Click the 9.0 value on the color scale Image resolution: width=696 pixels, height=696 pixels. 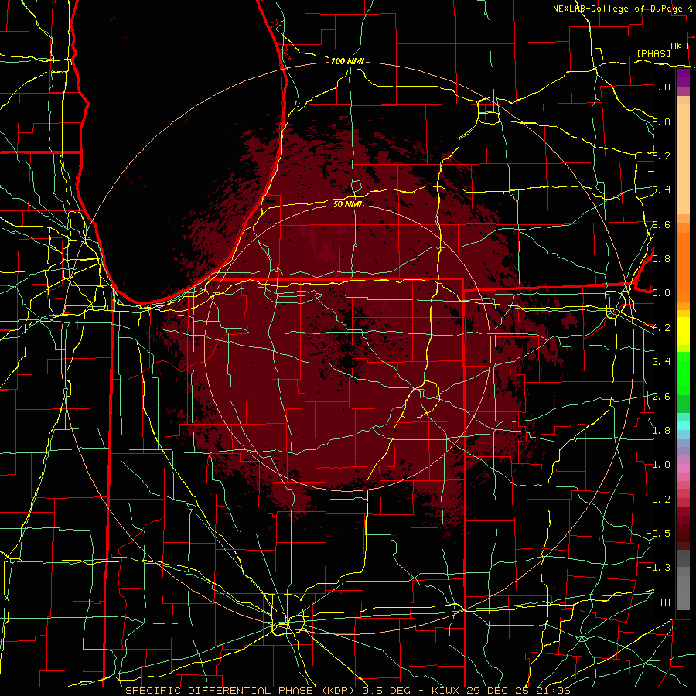pos(661,121)
